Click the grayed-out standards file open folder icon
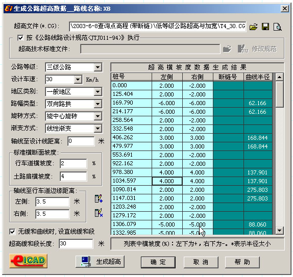This screenshot has width=293, height=277. click(227, 49)
